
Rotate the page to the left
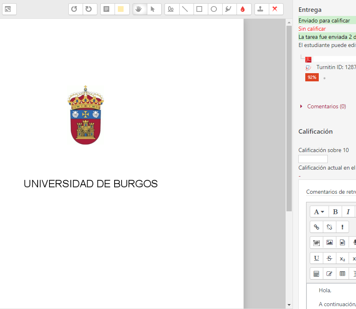point(76,9)
